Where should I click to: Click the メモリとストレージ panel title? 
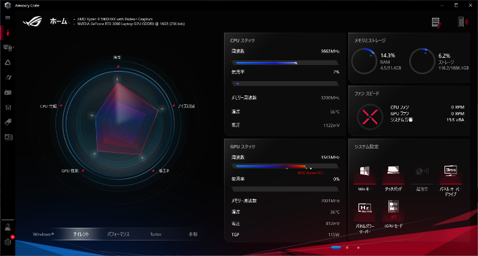pos(370,41)
